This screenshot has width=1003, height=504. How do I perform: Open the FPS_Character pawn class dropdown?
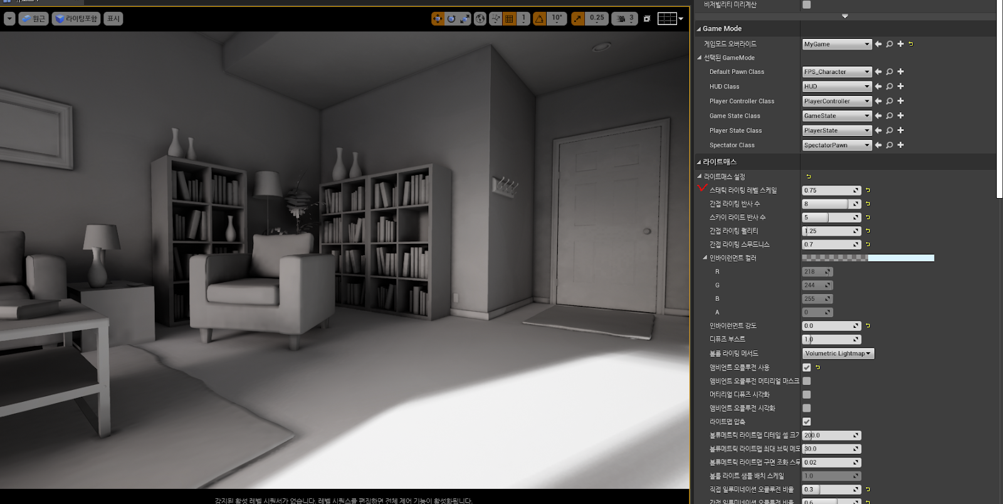coord(837,71)
